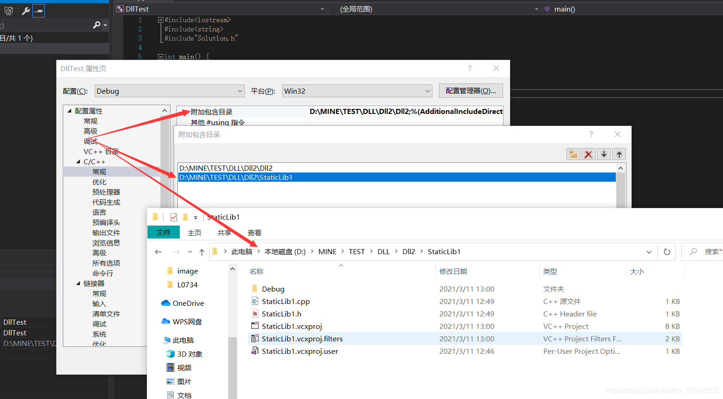Open the 主页 ribbon tab

(194, 232)
